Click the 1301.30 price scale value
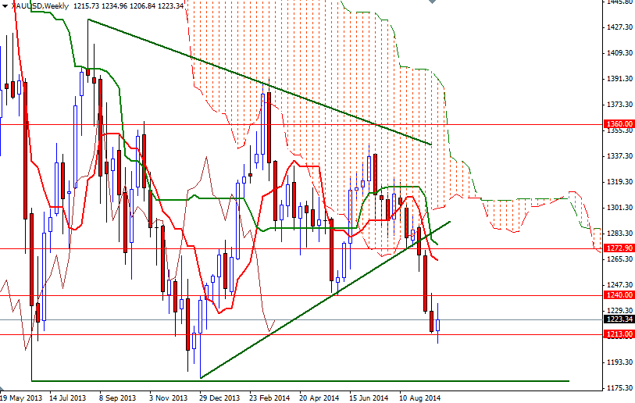This screenshot has width=635, height=403. pos(620,208)
